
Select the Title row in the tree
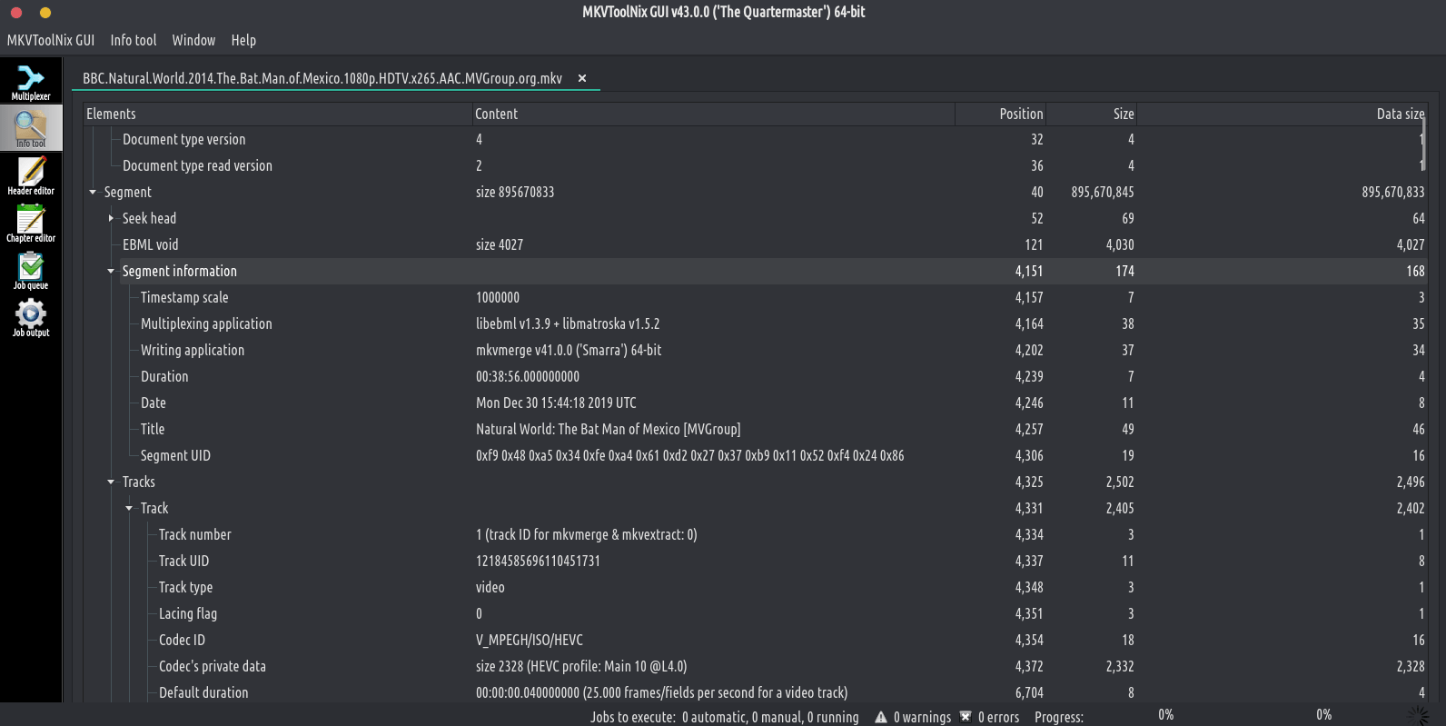point(153,429)
